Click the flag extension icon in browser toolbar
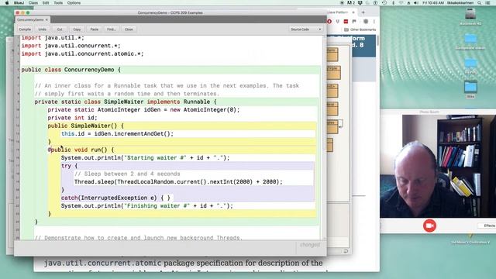 (x=354, y=21)
